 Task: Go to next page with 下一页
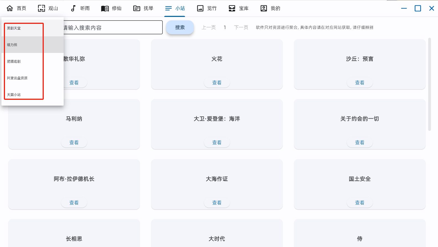(x=241, y=27)
